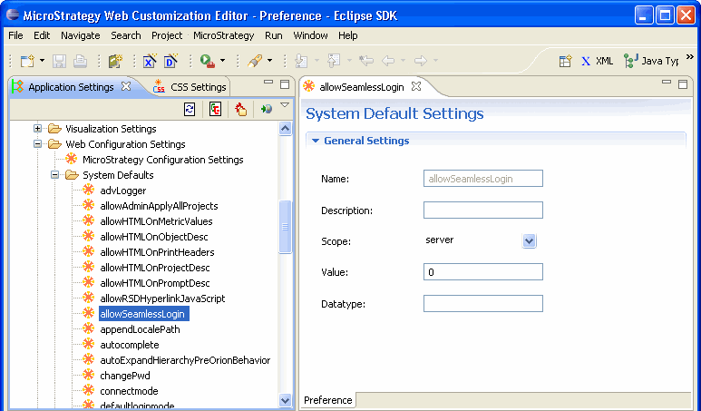Click the Last Edit Location icon
701x411 pixels.
point(366,61)
